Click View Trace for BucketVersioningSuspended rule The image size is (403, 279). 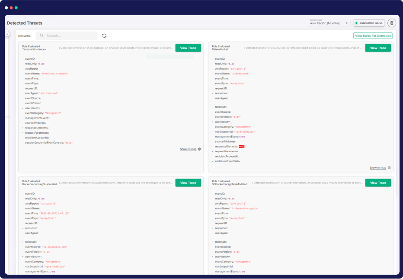point(188,183)
